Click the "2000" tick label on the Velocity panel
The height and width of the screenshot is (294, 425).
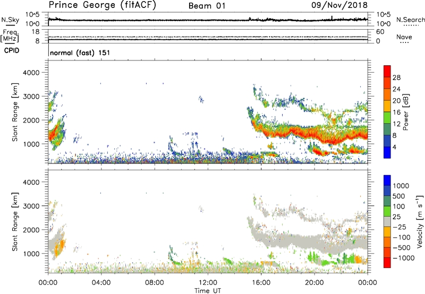[31, 230]
